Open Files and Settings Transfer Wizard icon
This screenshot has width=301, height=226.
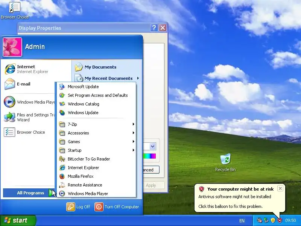[10, 117]
